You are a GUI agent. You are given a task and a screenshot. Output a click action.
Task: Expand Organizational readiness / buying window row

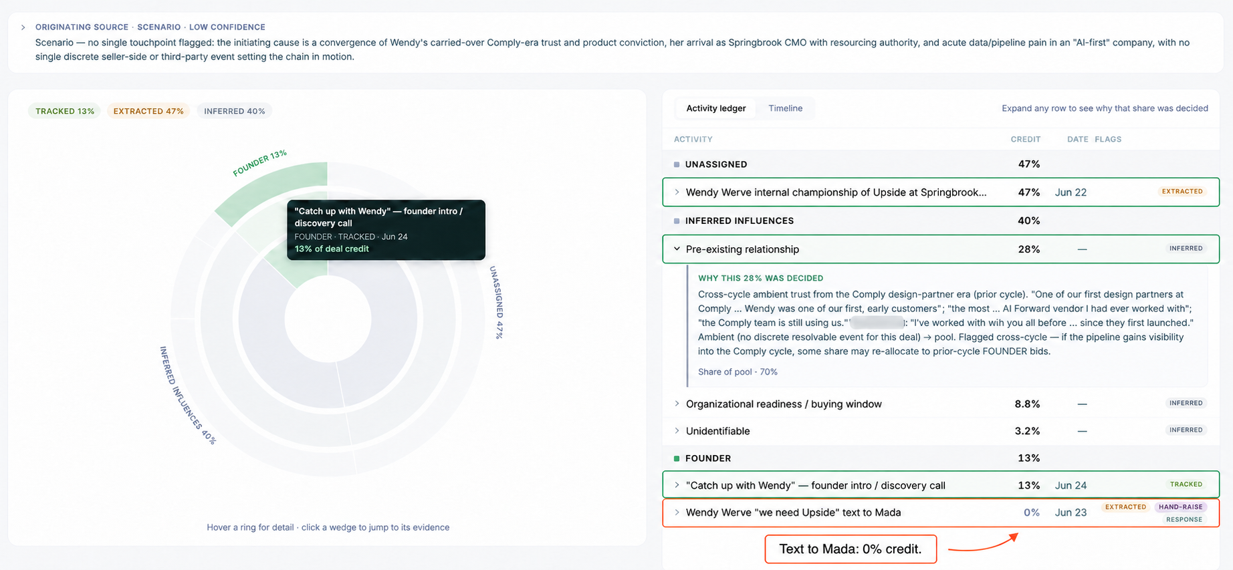coord(677,404)
